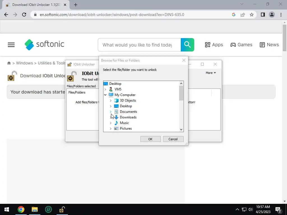
Task: Open the Windows Start menu
Action: [7, 209]
